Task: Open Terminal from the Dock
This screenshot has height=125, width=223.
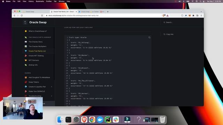Action: tap(68, 119)
